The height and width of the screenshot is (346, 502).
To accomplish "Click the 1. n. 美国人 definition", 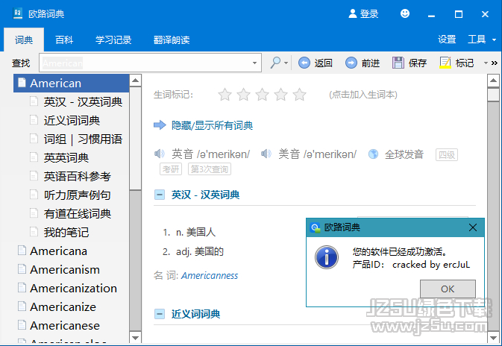I will 189,232.
